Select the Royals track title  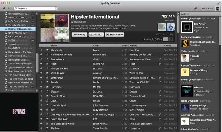pos(54,82)
